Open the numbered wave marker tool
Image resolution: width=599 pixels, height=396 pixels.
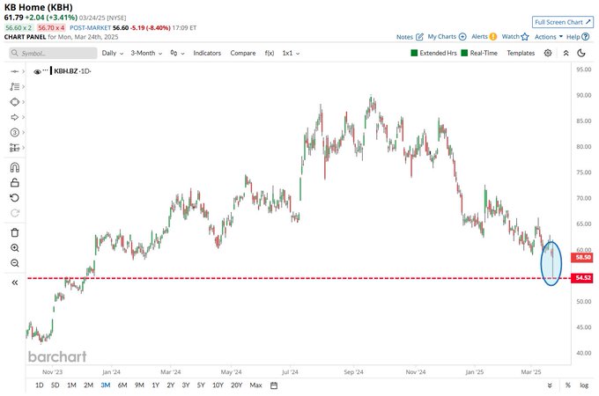(14, 132)
